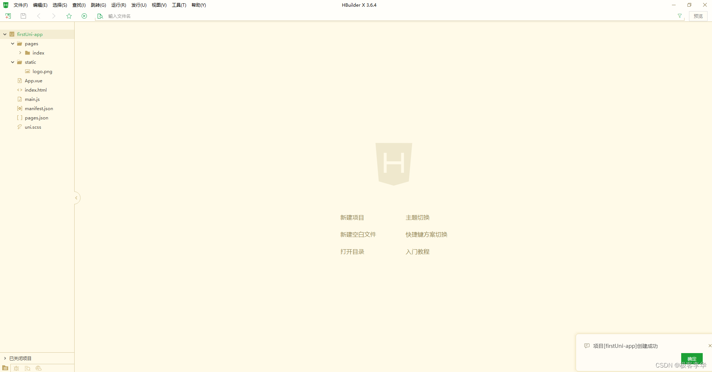Viewport: 712px width, 372px height.
Task: Select the index folder in tree
Action: click(38, 53)
